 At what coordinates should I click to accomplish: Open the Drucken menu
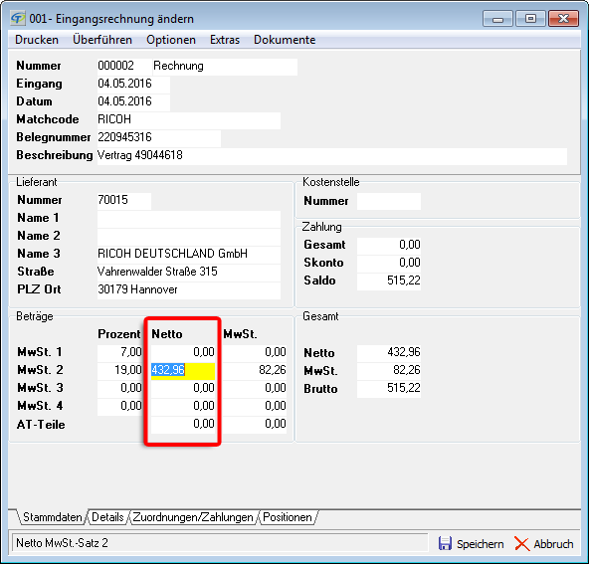tap(37, 40)
